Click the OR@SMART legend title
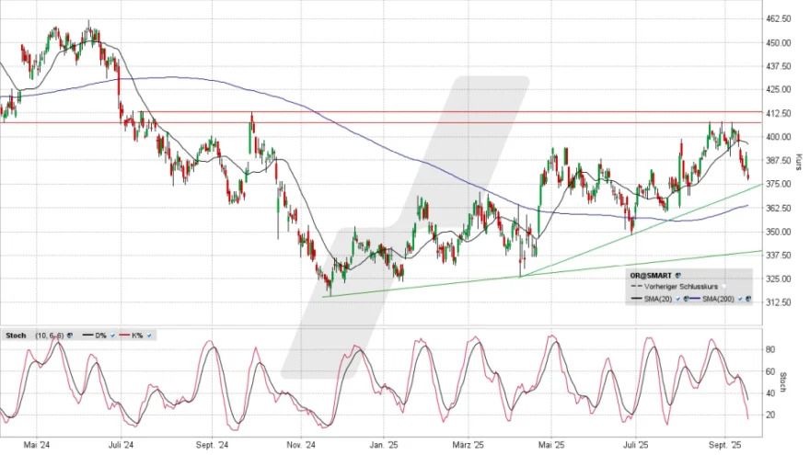The image size is (810, 455). 651,275
